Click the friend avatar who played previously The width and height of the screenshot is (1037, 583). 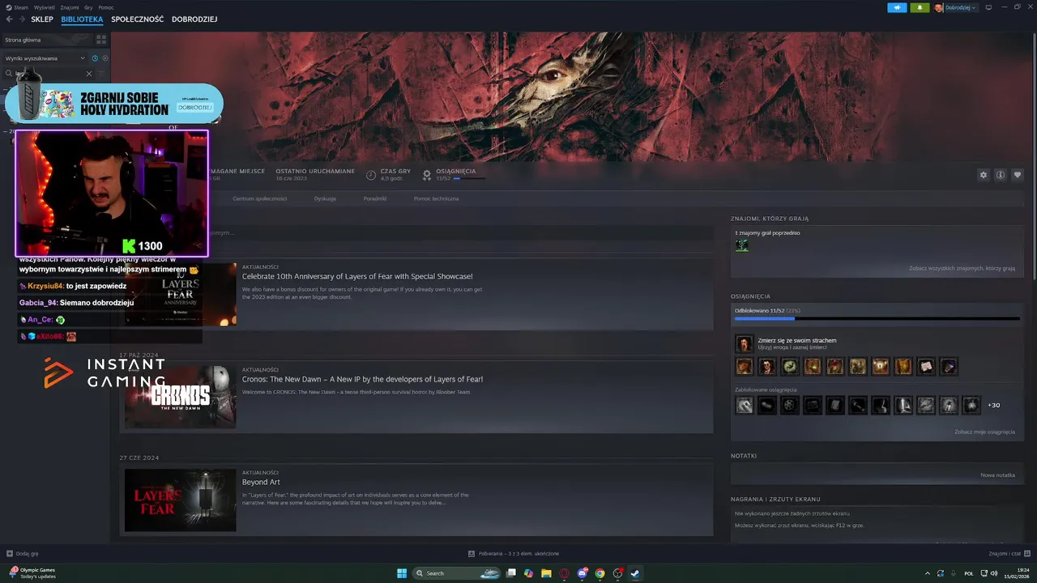point(741,245)
